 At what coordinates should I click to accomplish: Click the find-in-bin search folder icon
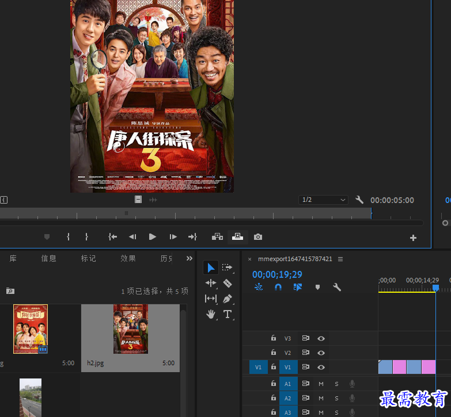10,291
